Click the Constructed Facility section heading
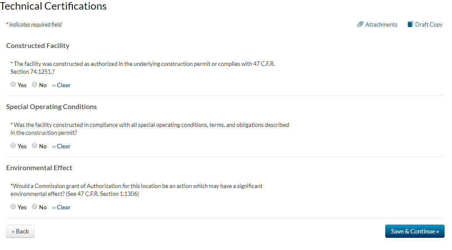Viewport: 452px width, 250px height. click(x=38, y=46)
